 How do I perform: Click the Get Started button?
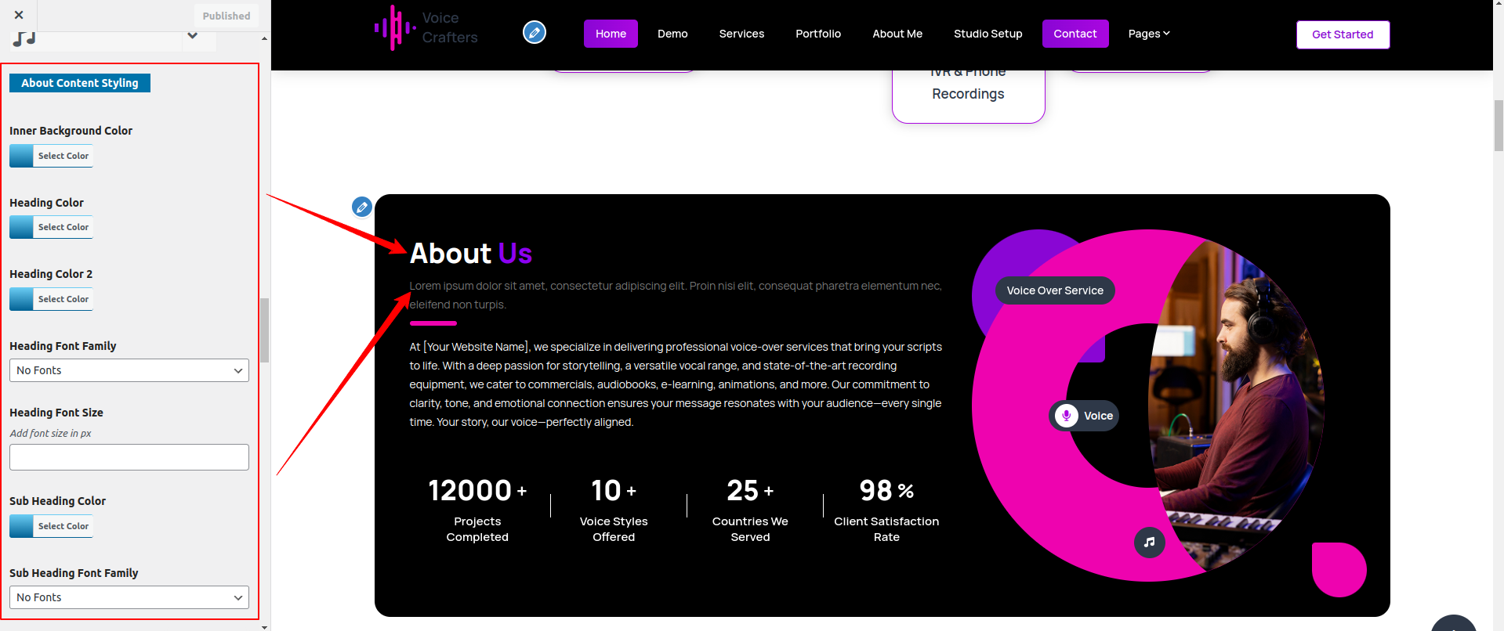pos(1342,34)
